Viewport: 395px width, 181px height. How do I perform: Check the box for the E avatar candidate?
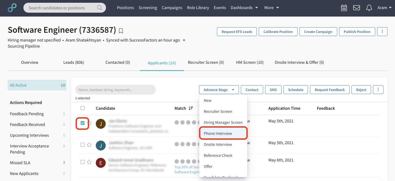click(x=83, y=162)
